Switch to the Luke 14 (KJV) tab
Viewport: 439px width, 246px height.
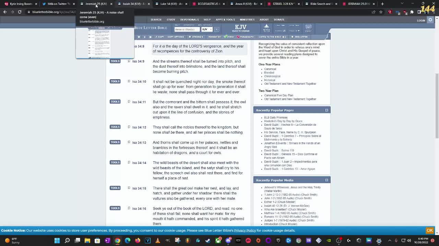171,4
